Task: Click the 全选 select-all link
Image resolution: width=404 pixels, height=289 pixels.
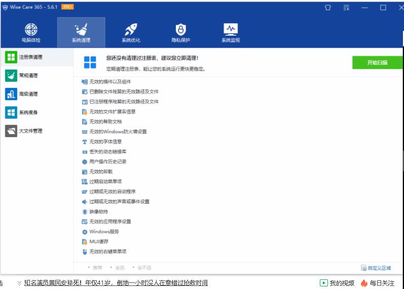Action: (120, 268)
